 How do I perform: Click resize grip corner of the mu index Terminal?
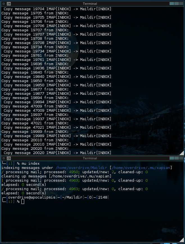click(182, 240)
